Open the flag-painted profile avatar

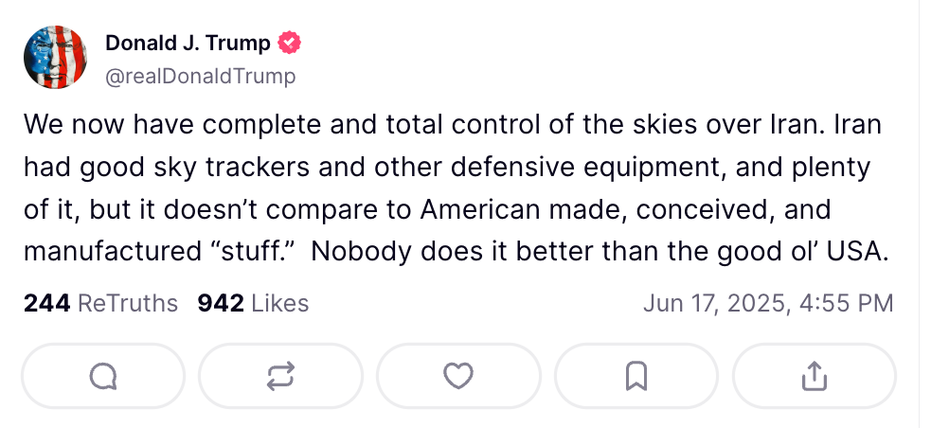coord(56,58)
